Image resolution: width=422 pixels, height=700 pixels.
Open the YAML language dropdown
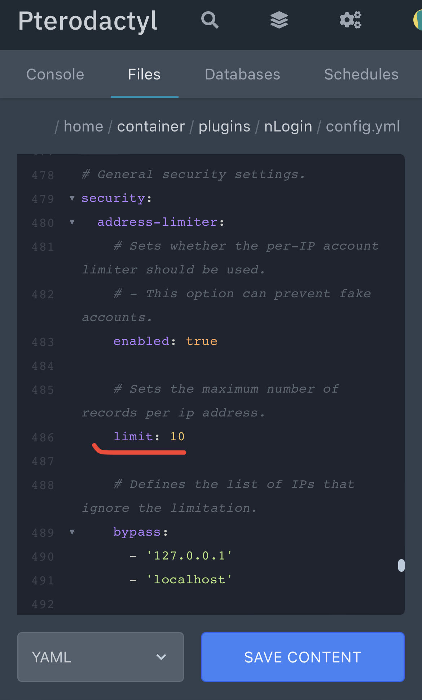[x=101, y=657]
